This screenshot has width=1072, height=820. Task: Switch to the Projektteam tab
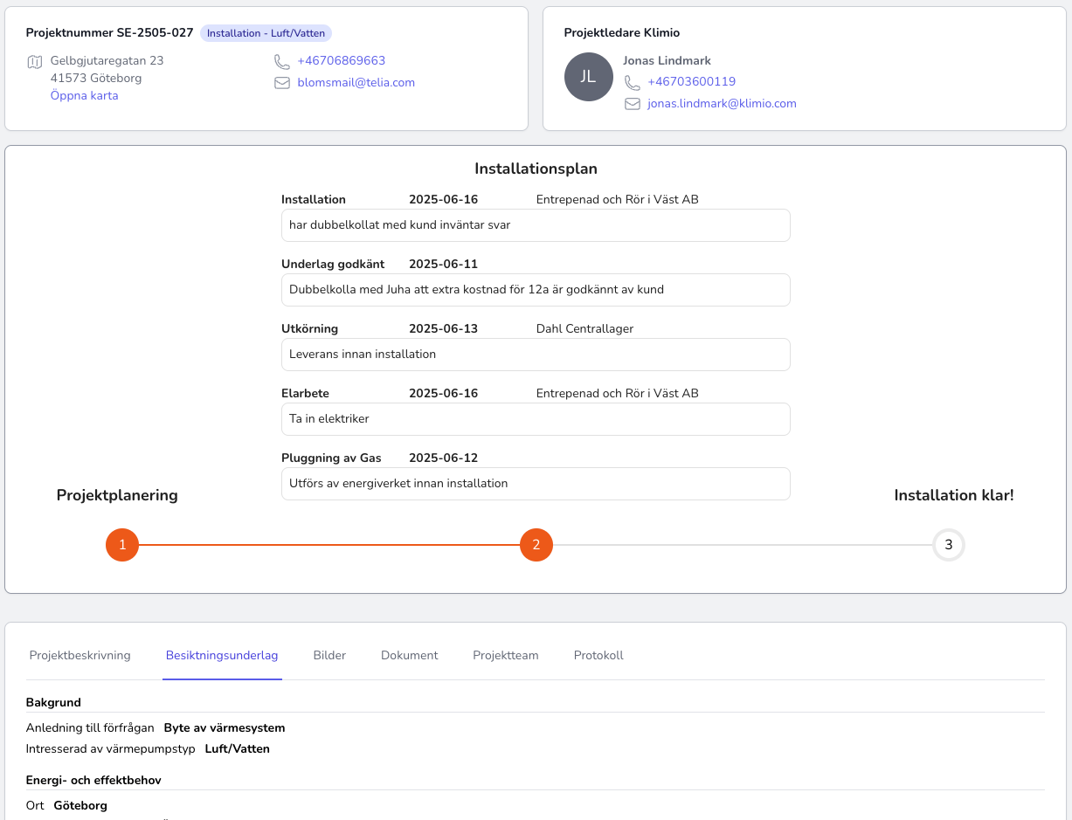(x=506, y=655)
